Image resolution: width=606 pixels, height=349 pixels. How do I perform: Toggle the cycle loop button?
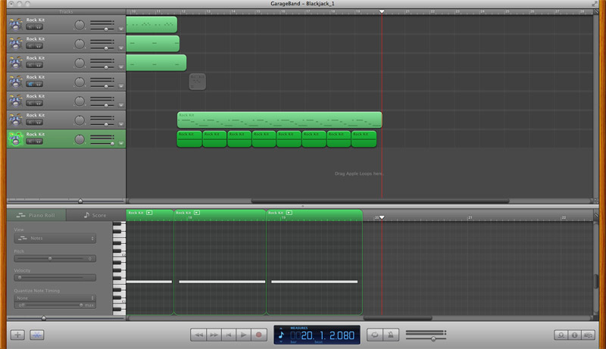pyautogui.click(x=374, y=335)
